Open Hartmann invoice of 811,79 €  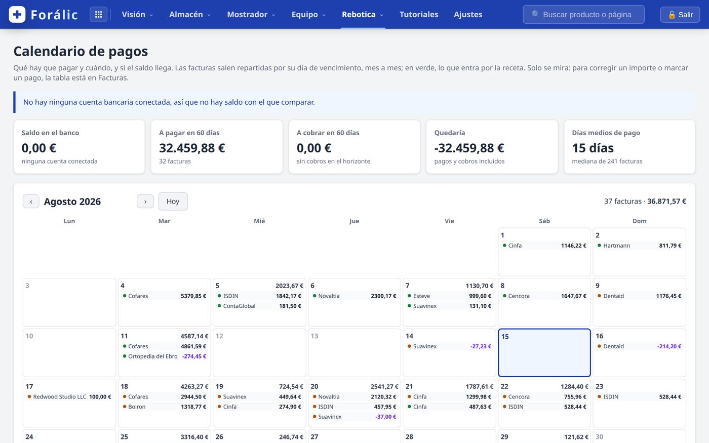coord(639,246)
